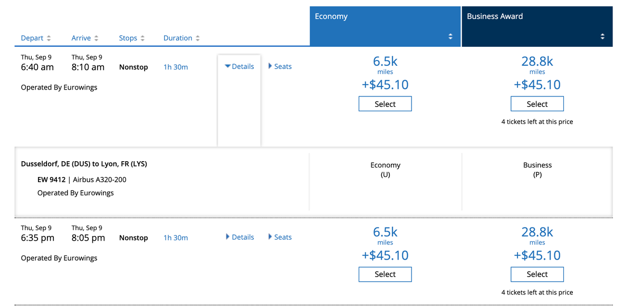Expand Seats for the 6:40 am flight
Screen dimensions: 633x306
280,67
